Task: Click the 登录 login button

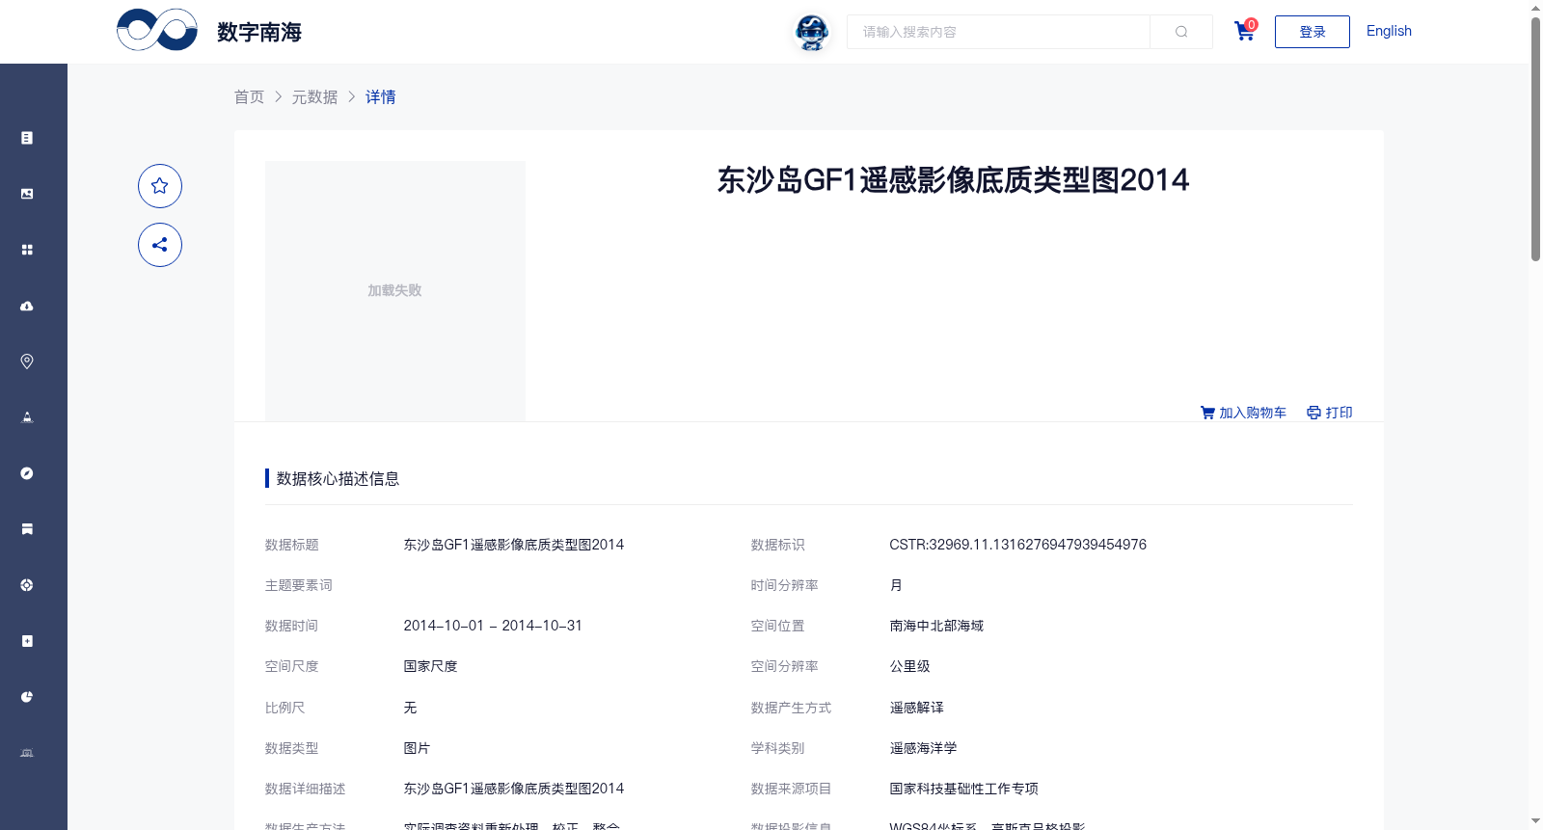Action: point(1313,32)
